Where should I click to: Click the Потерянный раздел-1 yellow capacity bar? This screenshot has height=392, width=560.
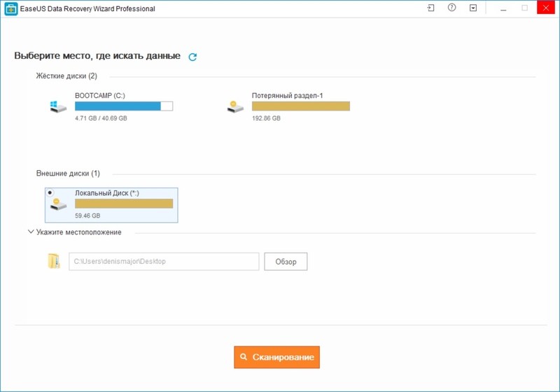click(x=300, y=106)
